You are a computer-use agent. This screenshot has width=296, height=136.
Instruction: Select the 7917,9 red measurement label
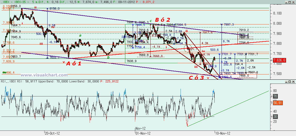207,32
